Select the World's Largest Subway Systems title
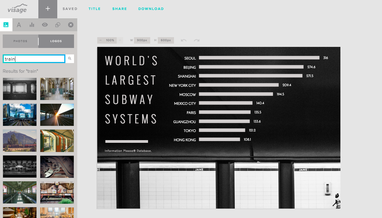The width and height of the screenshot is (382, 218). (x=131, y=90)
